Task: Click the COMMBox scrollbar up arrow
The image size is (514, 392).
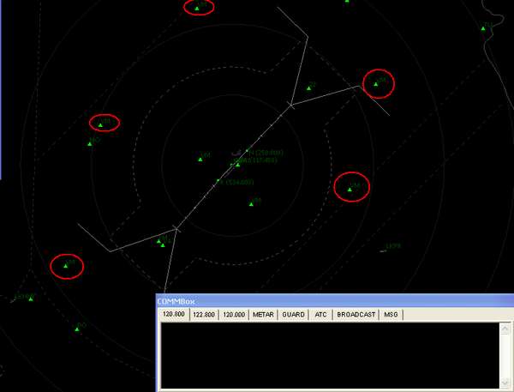Action: [x=505, y=329]
